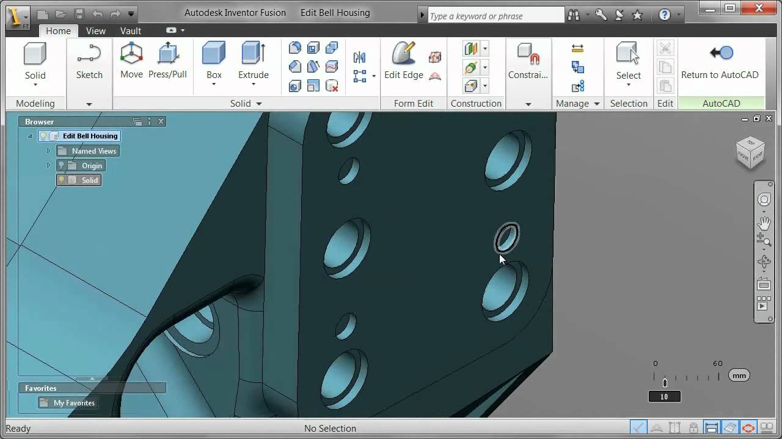Image resolution: width=782 pixels, height=439 pixels.
Task: Open the construction axis dropdown
Action: click(x=485, y=67)
